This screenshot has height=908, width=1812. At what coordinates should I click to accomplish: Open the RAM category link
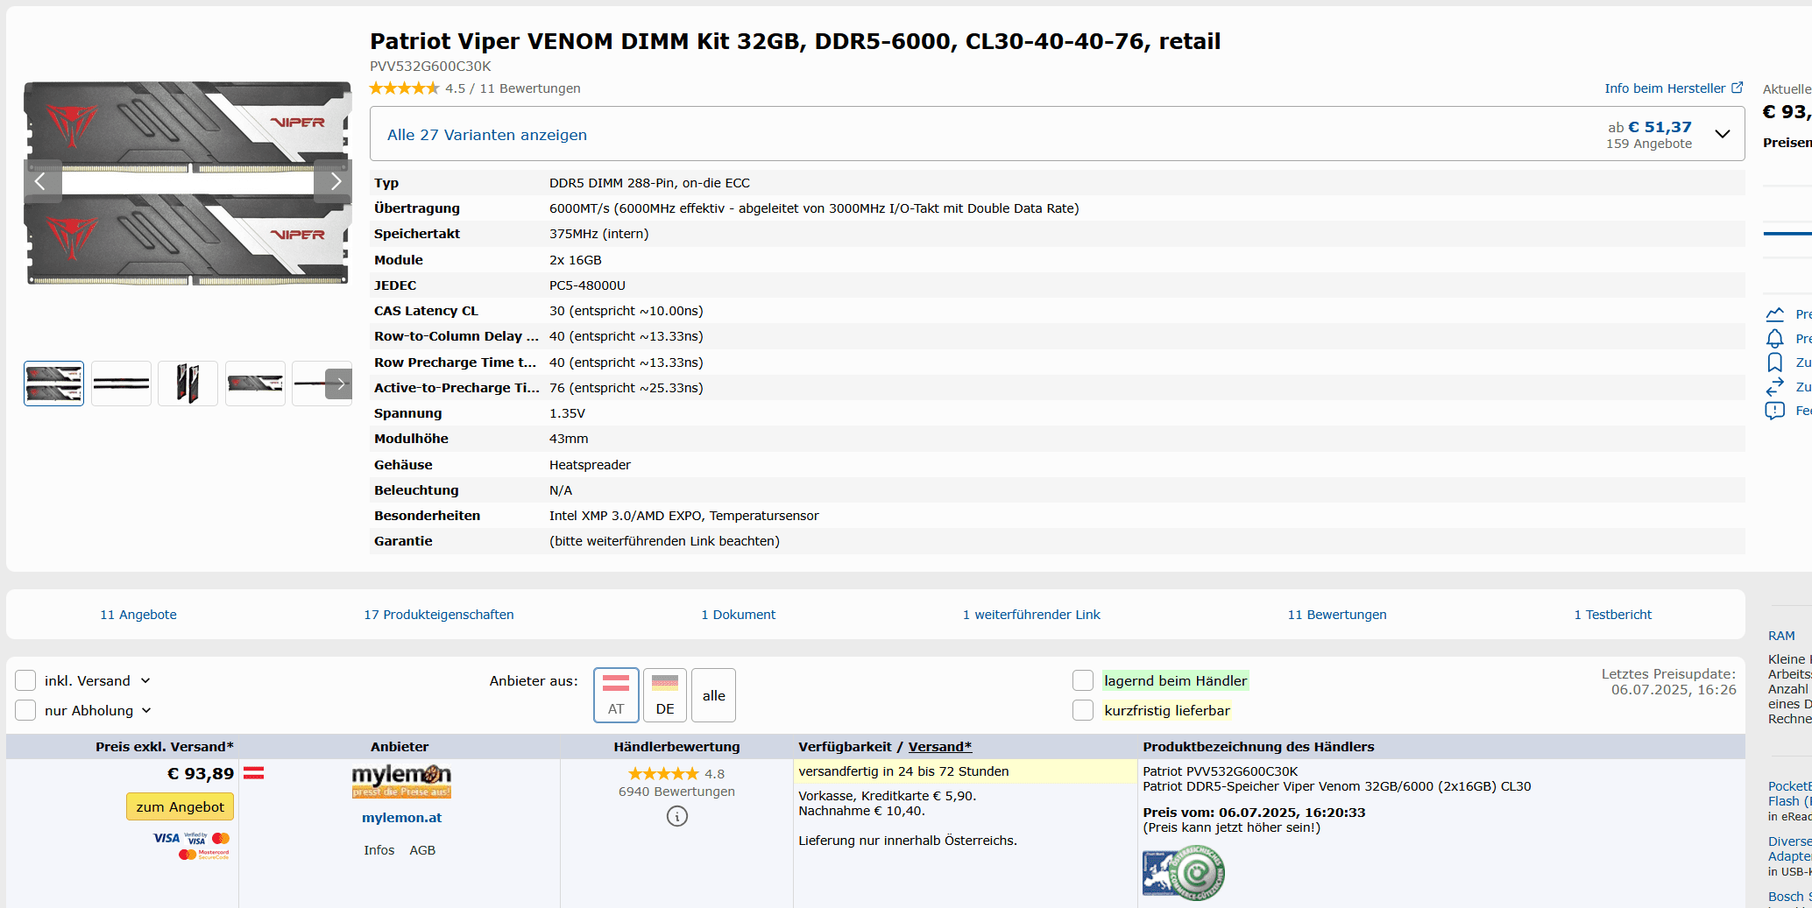pyautogui.click(x=1781, y=636)
